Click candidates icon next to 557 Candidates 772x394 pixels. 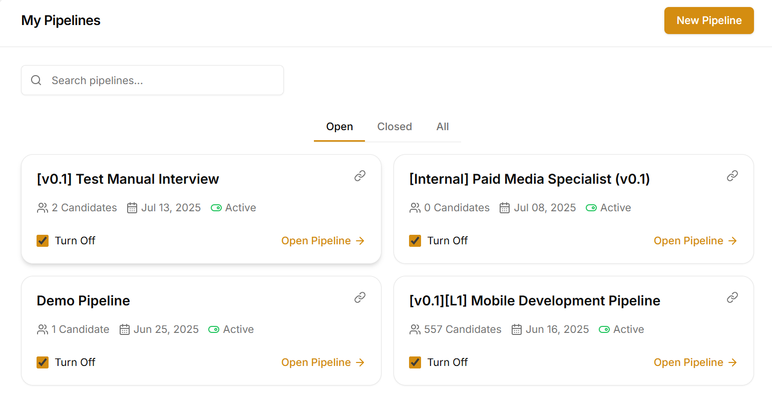click(x=415, y=329)
